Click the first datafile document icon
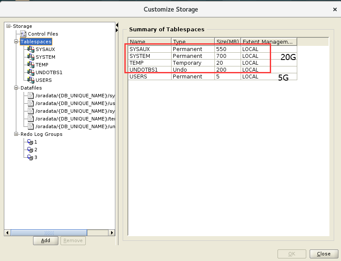341x261 pixels. point(30,96)
